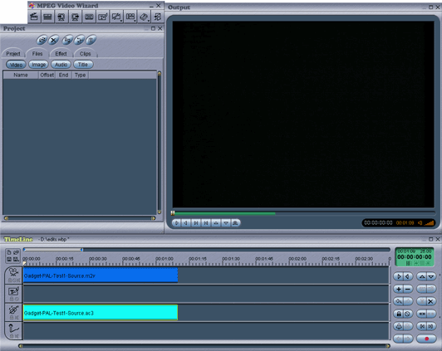Click the Image filter button

[x=38, y=65]
